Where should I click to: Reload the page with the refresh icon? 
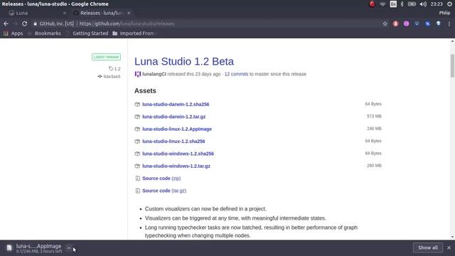coord(25,23)
